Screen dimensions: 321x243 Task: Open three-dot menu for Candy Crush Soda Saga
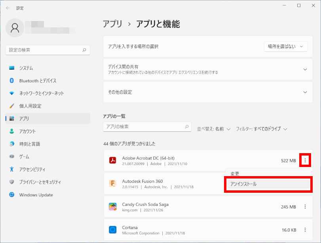coord(305,207)
